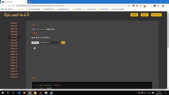Screen dimensions: 169x95
Task: Switch to Chrome on the taskbar
Action: [30, 93]
